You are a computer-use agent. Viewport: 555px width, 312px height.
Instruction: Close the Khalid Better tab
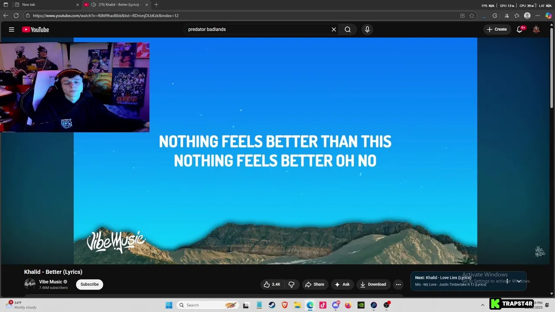(147, 5)
